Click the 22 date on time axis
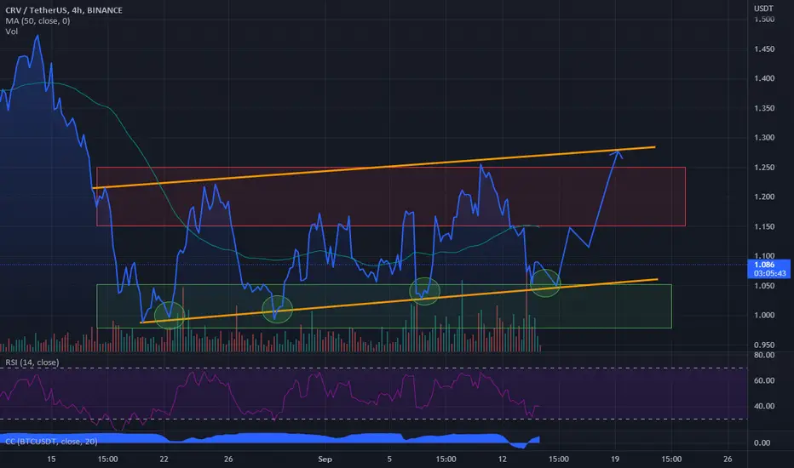 click(164, 459)
